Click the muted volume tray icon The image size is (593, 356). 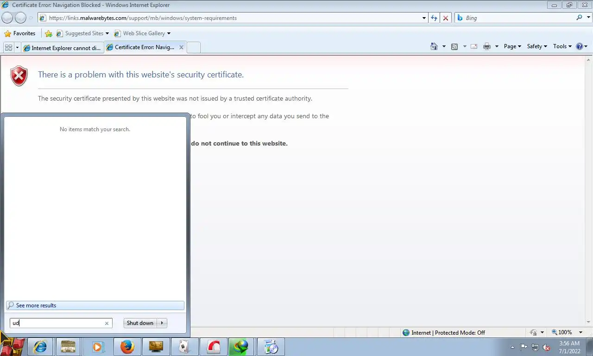coord(547,347)
